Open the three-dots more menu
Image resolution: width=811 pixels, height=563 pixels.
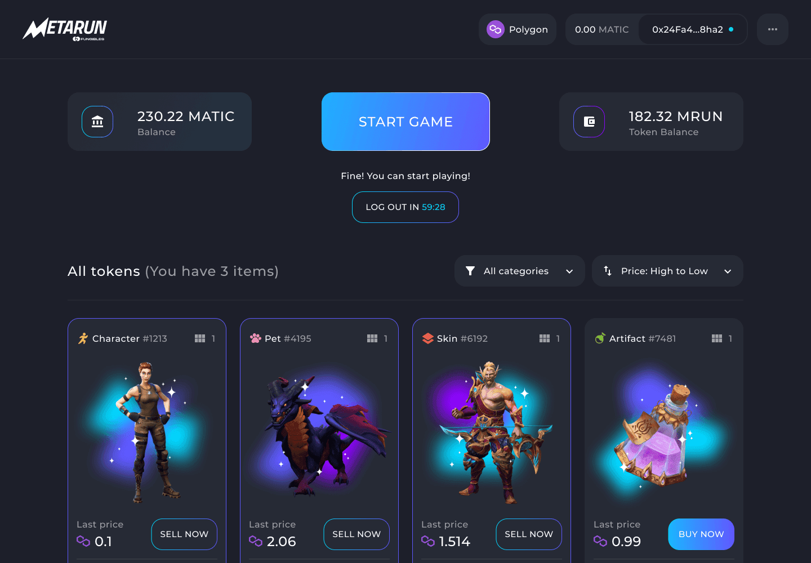click(x=773, y=29)
